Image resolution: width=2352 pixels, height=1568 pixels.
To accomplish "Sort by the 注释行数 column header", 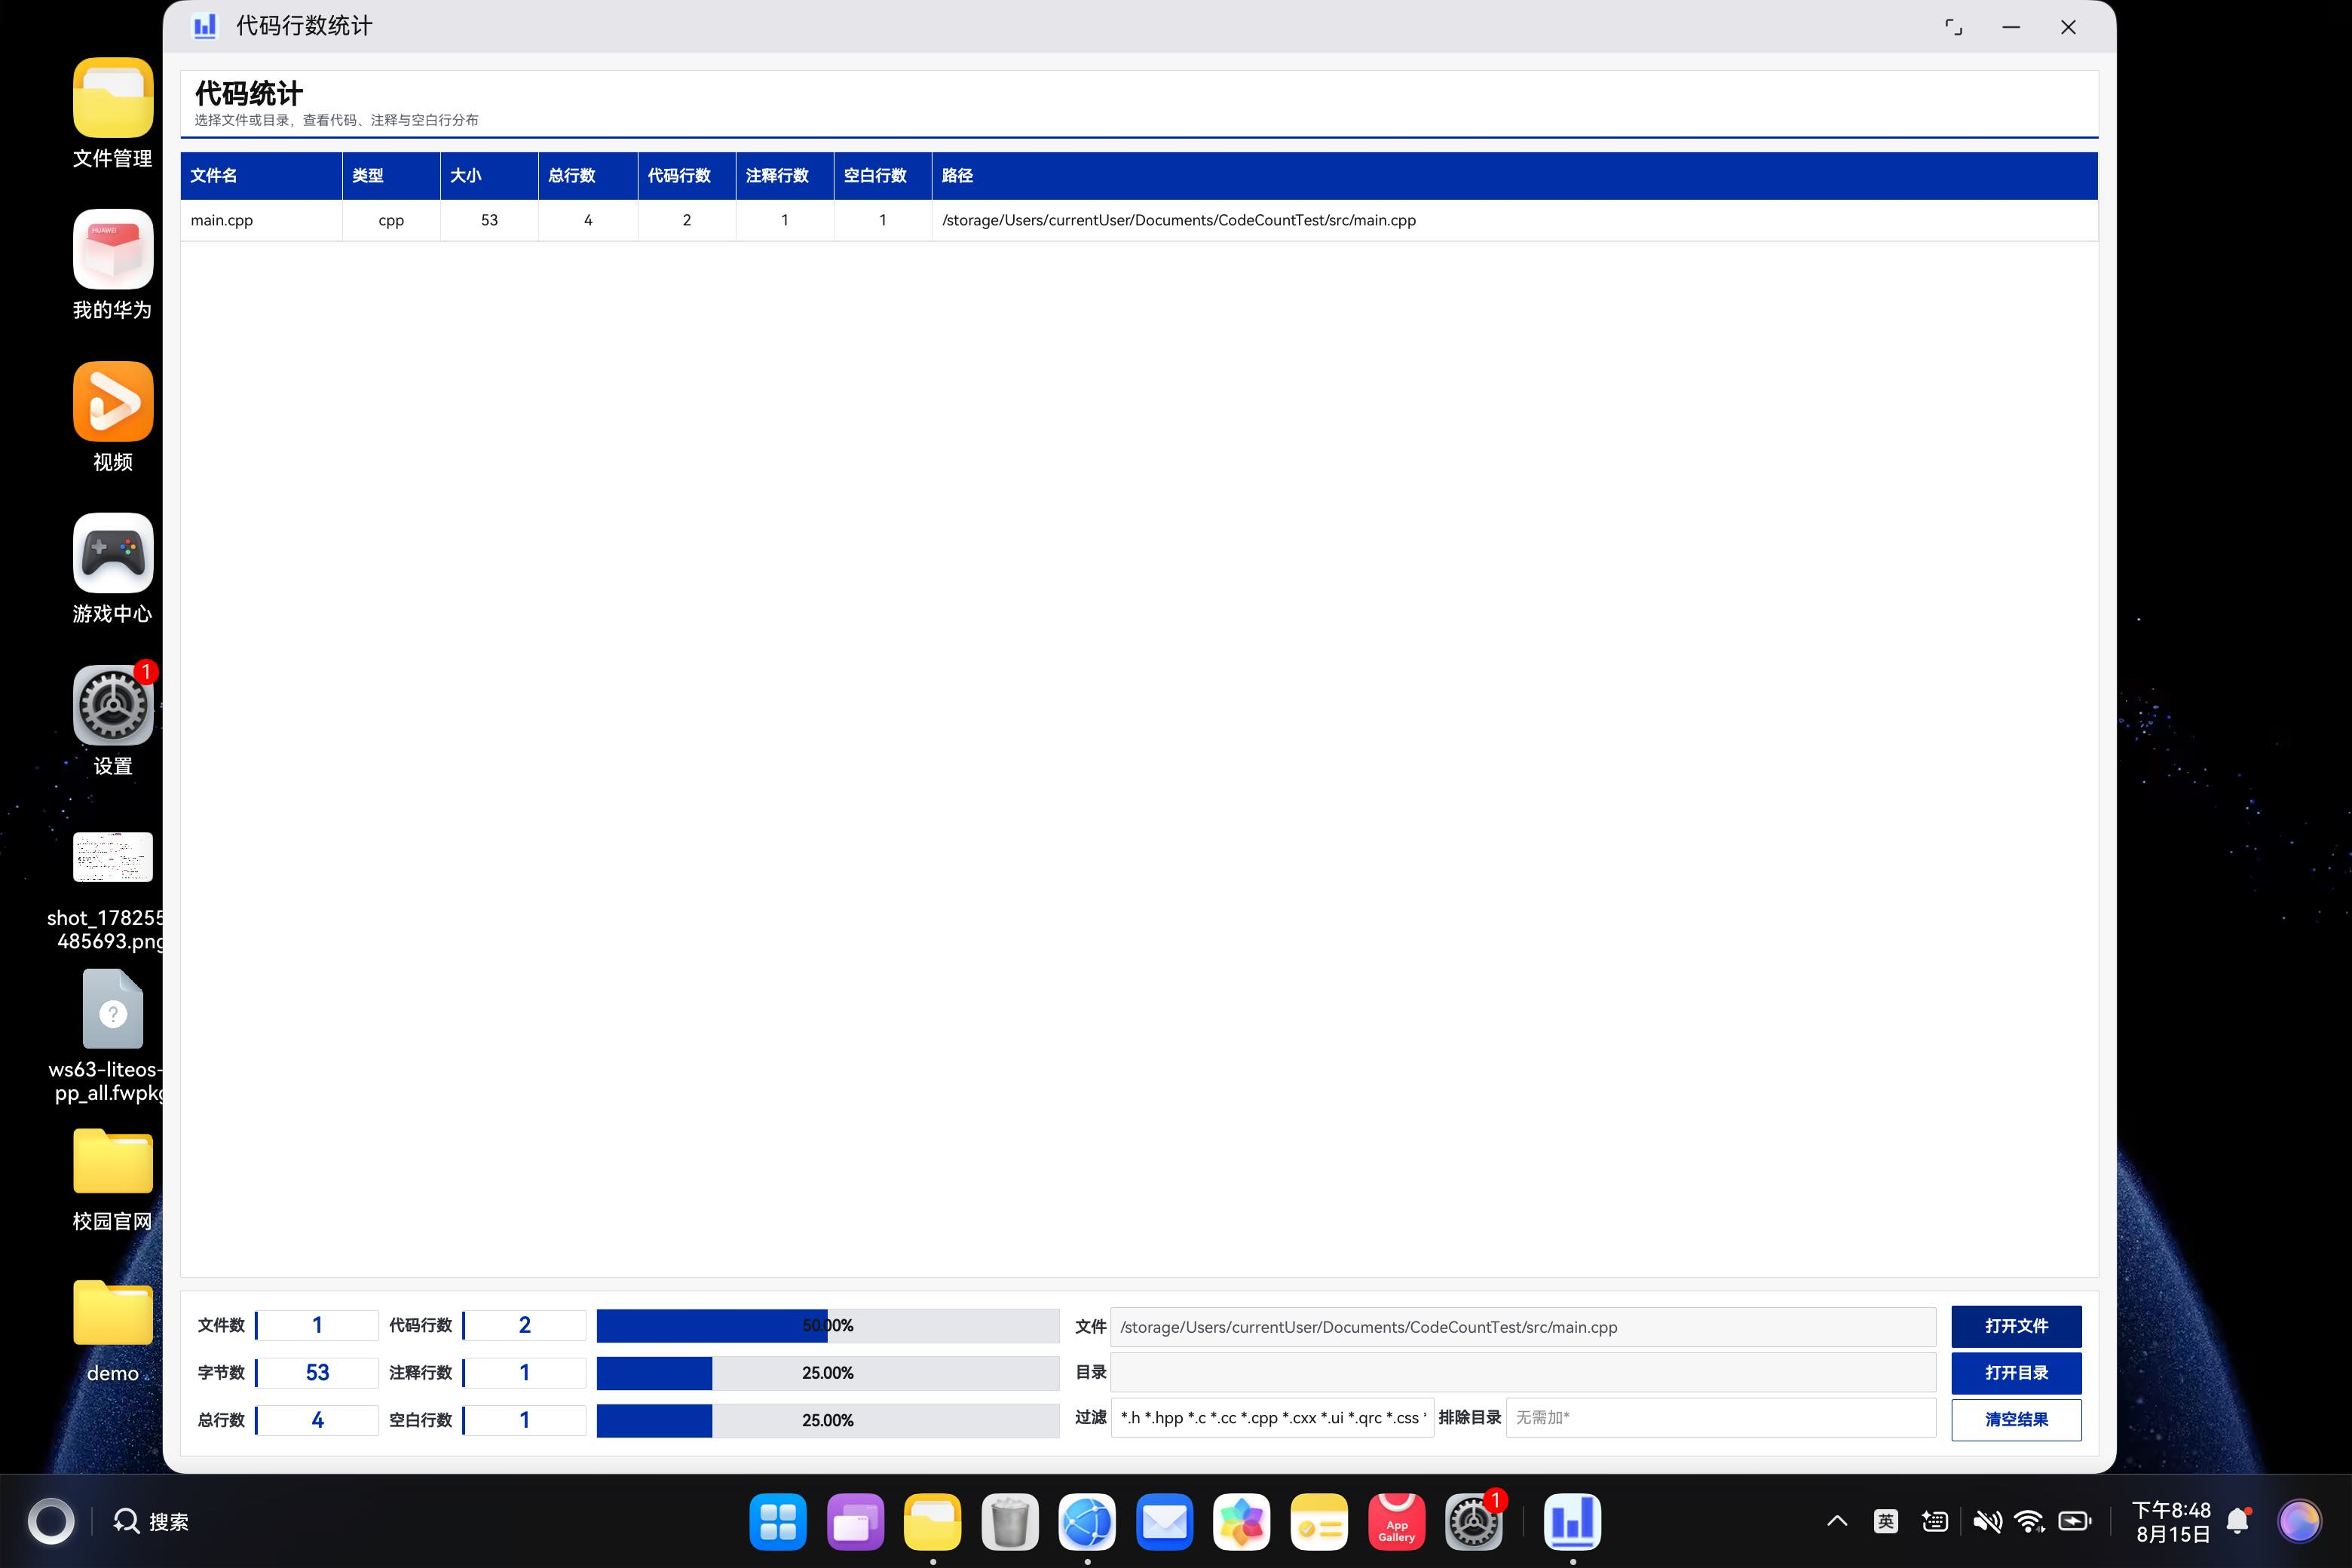I will pyautogui.click(x=785, y=176).
